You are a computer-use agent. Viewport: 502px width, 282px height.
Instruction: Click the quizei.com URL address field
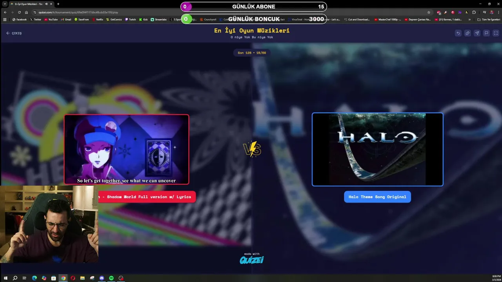231,12
